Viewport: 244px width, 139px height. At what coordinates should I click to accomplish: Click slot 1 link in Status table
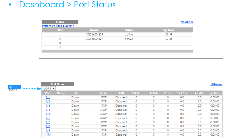click(60, 35)
